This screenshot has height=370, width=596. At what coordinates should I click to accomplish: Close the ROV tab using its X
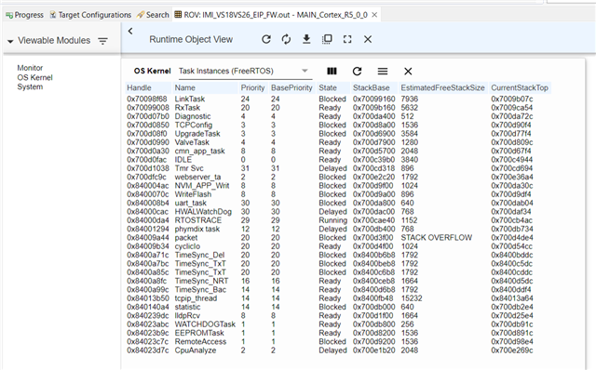(374, 15)
